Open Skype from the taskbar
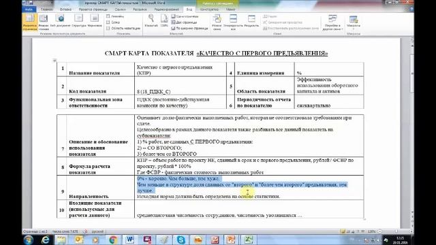Image resolution: width=436 pixels, height=245 pixels. coord(181,240)
